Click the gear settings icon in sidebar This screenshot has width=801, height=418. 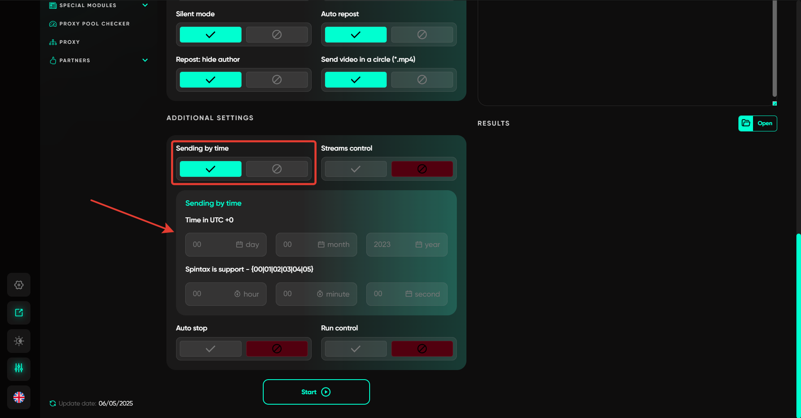(19, 285)
